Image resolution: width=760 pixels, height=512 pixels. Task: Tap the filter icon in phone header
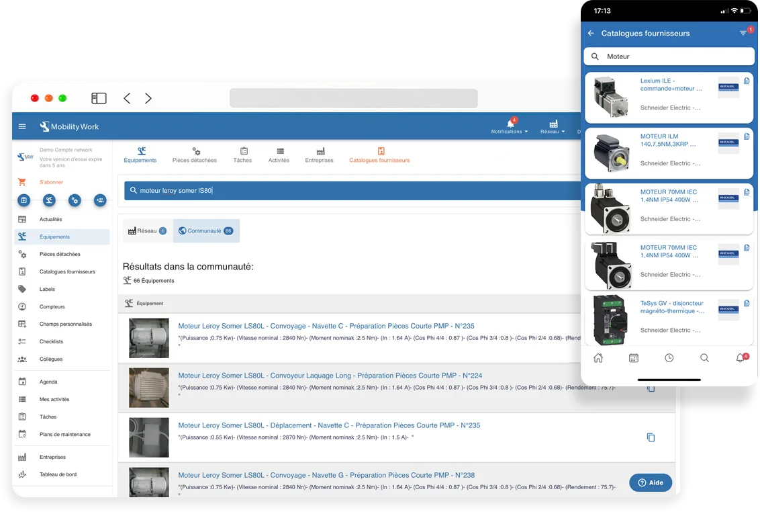point(743,33)
